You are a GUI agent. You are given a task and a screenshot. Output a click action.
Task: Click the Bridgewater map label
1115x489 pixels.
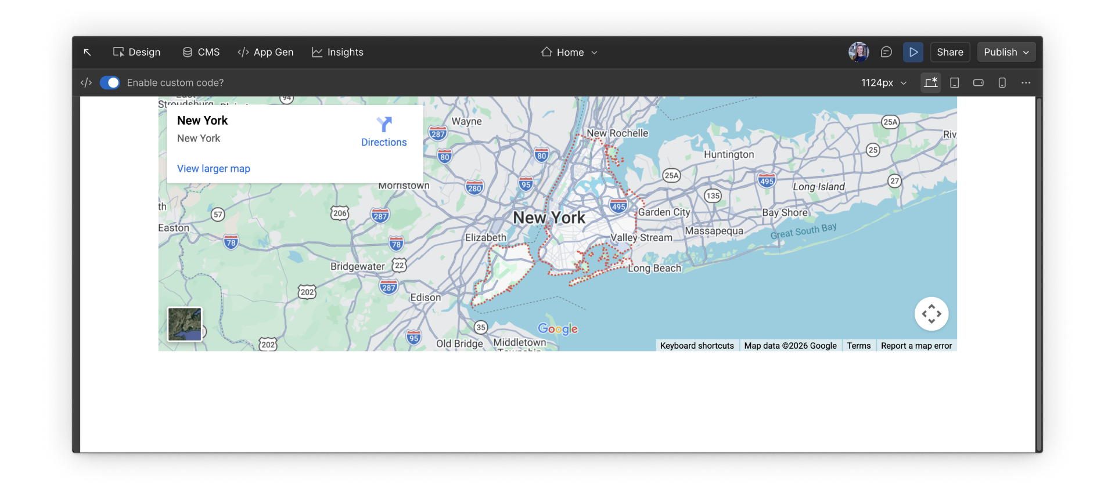point(358,267)
